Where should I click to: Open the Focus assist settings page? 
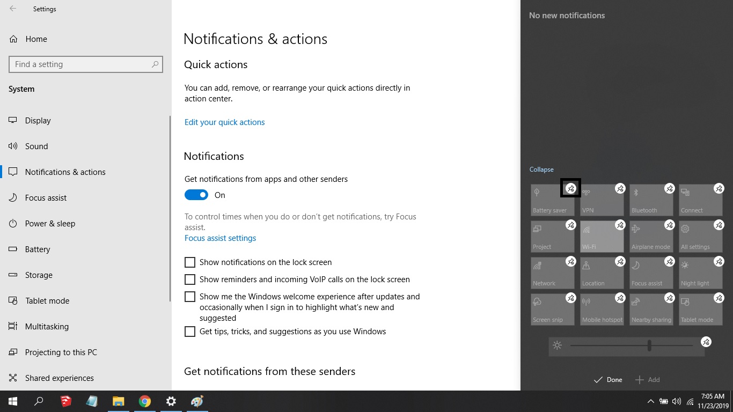220,238
